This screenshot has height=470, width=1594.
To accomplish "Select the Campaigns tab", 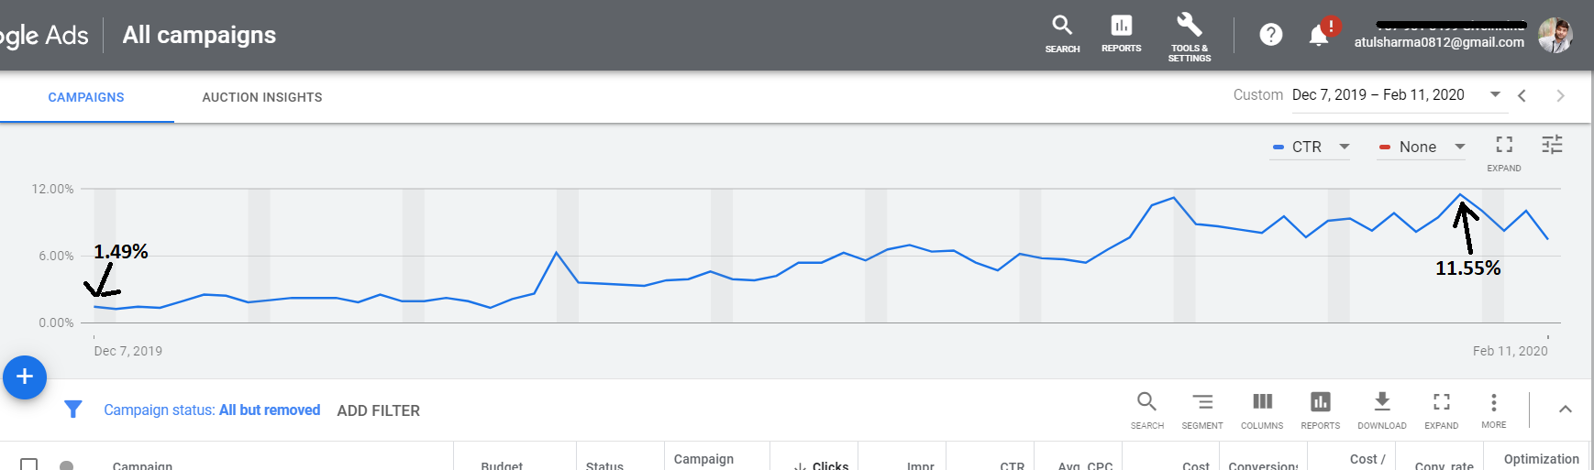I will coord(86,97).
